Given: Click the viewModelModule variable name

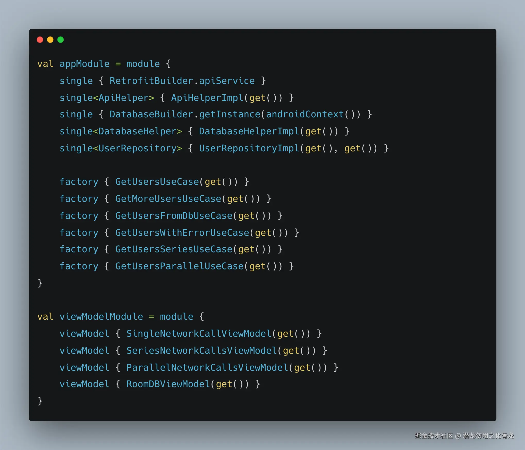Looking at the screenshot, I should [101, 317].
